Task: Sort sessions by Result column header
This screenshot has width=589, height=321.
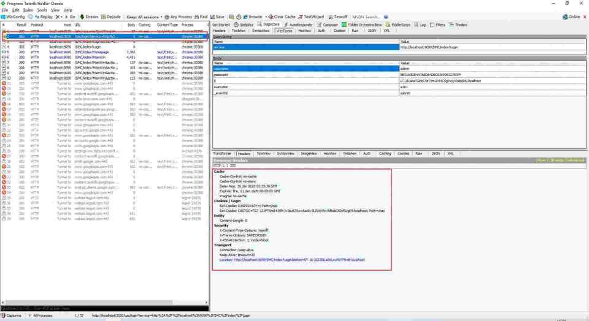Action: point(21,25)
